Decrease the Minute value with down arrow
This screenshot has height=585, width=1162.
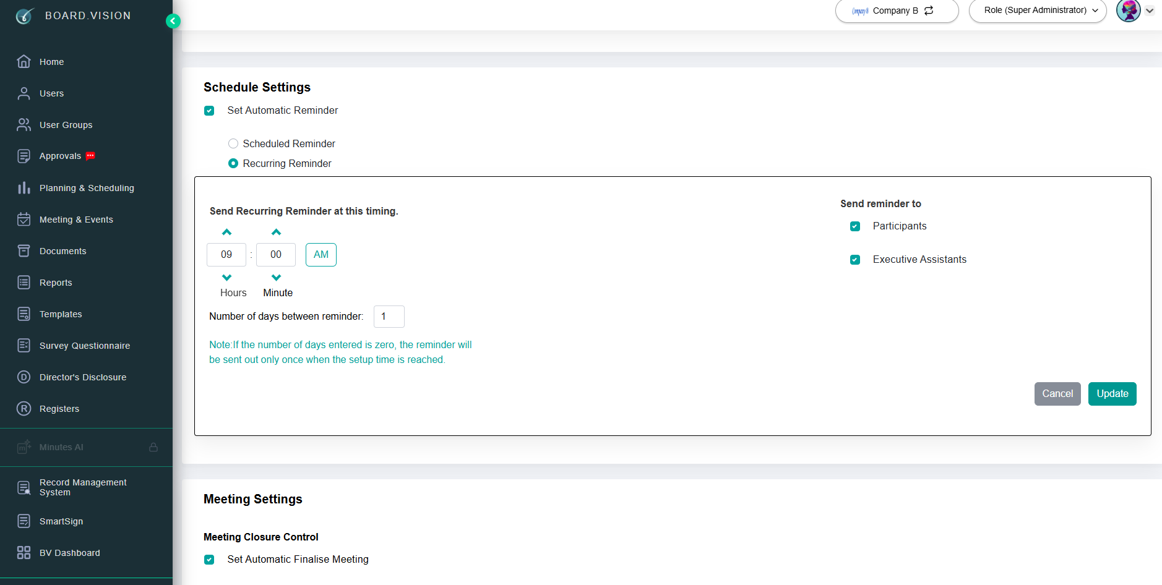tap(276, 278)
